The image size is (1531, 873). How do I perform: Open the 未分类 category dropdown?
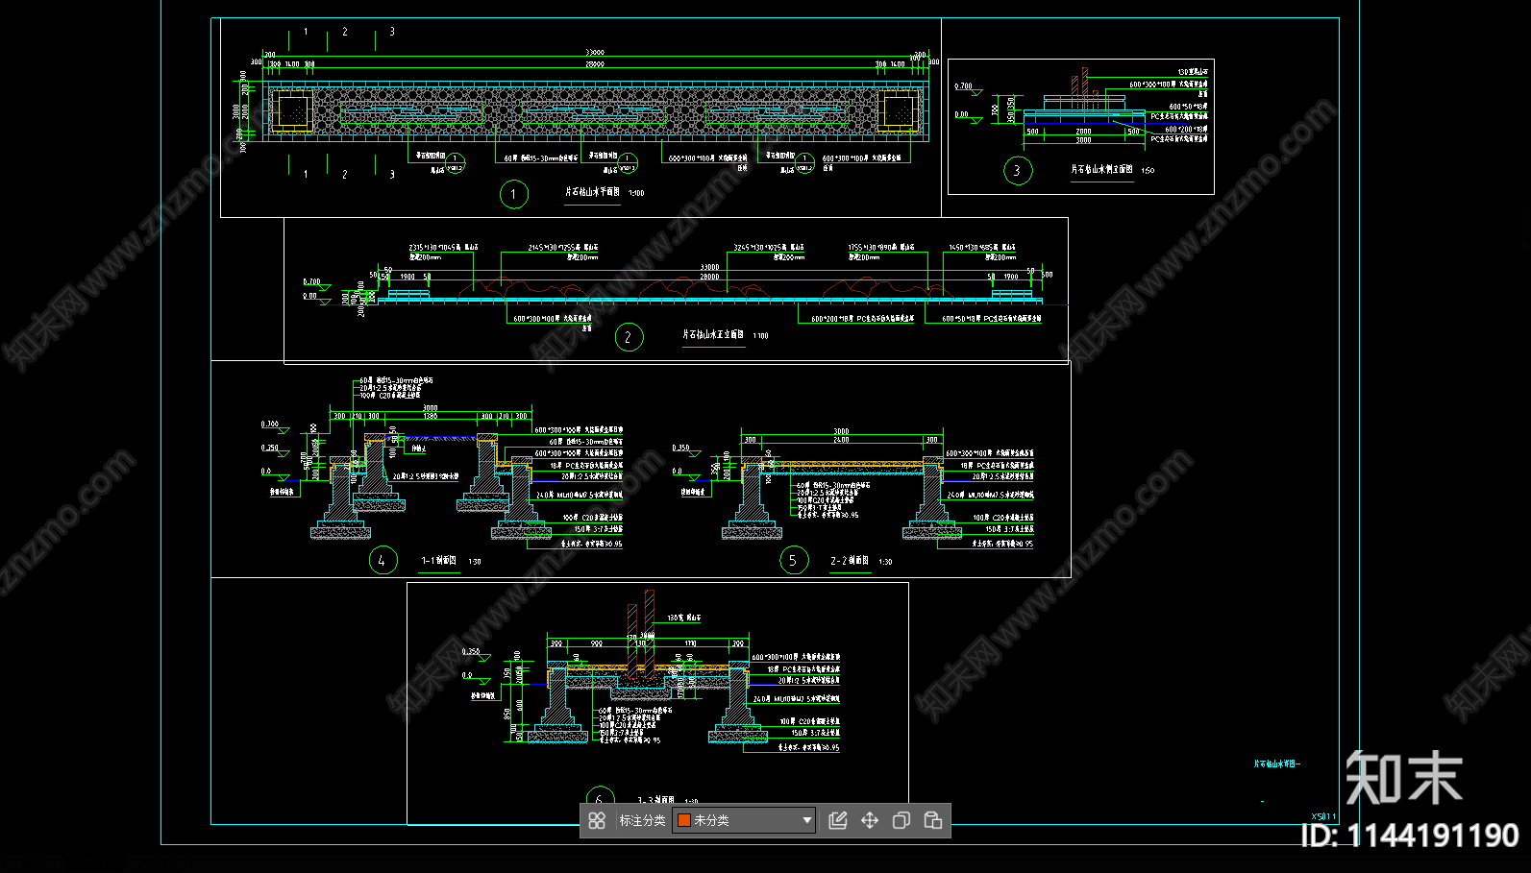(x=744, y=820)
